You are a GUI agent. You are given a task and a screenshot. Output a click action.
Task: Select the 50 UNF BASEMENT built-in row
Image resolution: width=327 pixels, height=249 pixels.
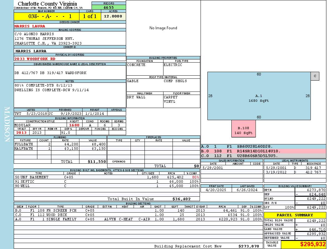tap(106, 177)
